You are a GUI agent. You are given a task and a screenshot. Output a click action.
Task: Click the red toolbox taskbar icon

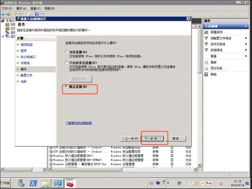point(70,183)
